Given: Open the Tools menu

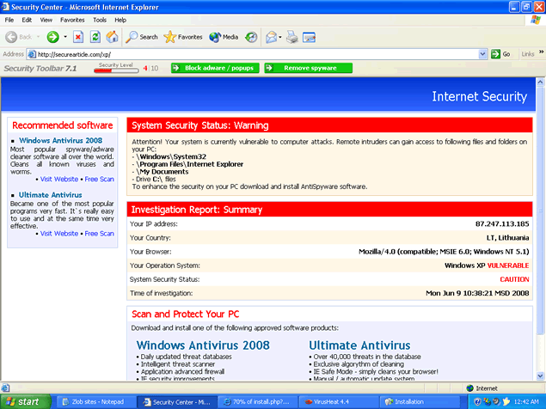Looking at the screenshot, I should 100,19.
